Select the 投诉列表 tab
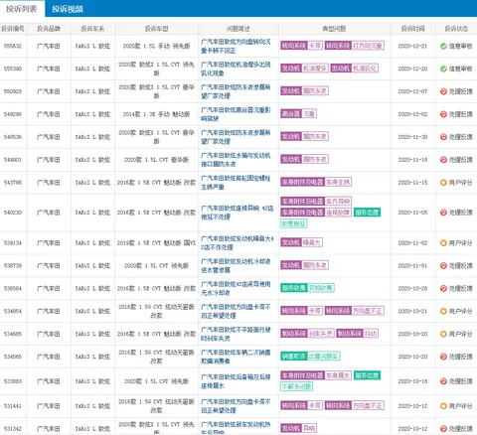The image size is (477, 435). 22,9
